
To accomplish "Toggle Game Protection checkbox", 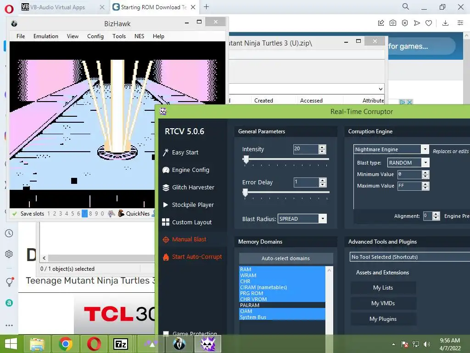I will pos(166,333).
